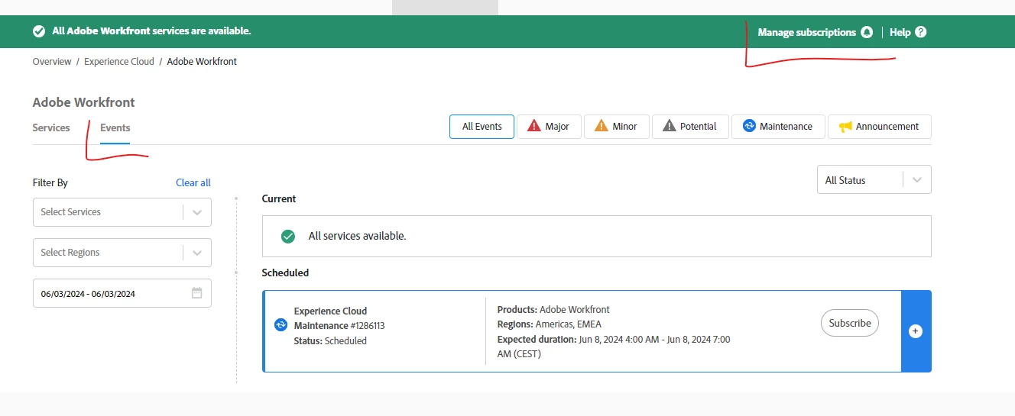Filter events by Potential
Image resolution: width=1015 pixels, height=416 pixels.
tap(689, 127)
